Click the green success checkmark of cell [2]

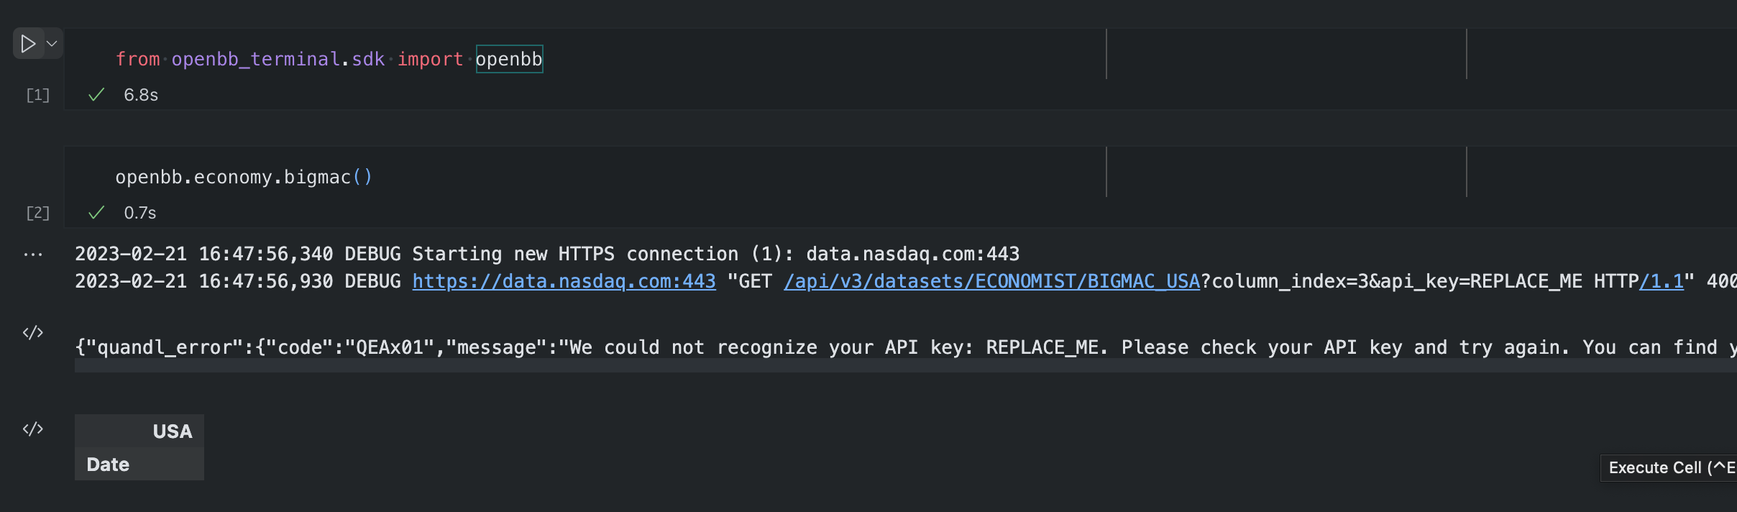click(96, 212)
